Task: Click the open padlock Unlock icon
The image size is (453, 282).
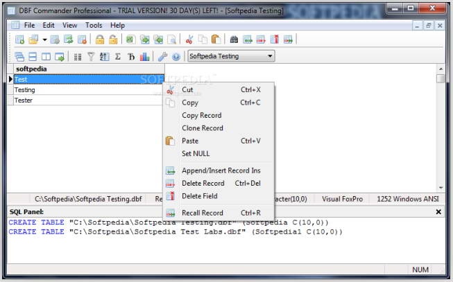Action: click(113, 39)
